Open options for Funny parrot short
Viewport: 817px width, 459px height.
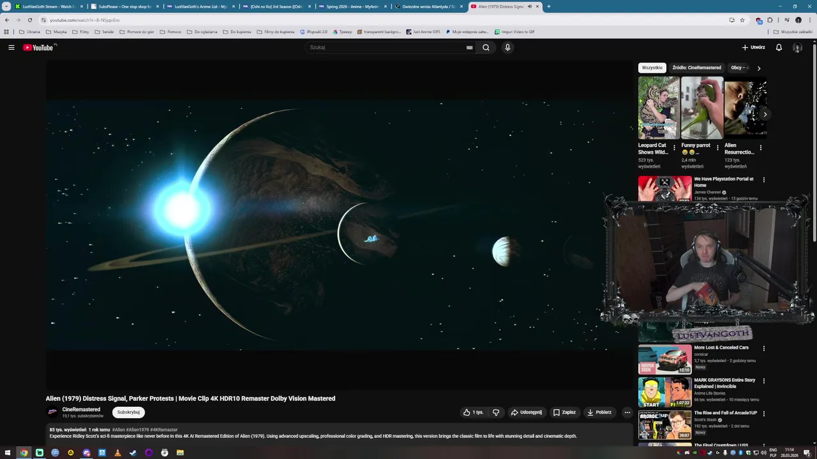[x=717, y=147]
